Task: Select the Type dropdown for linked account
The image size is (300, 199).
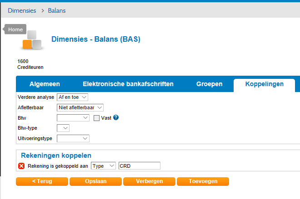Action: tap(103, 166)
